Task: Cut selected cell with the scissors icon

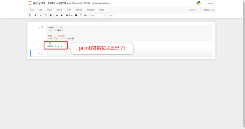Action: coord(41,15)
